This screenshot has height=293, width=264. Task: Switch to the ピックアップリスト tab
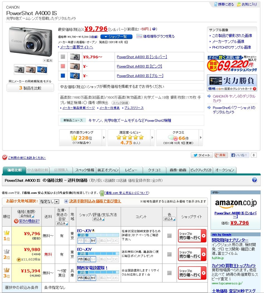[201, 170]
